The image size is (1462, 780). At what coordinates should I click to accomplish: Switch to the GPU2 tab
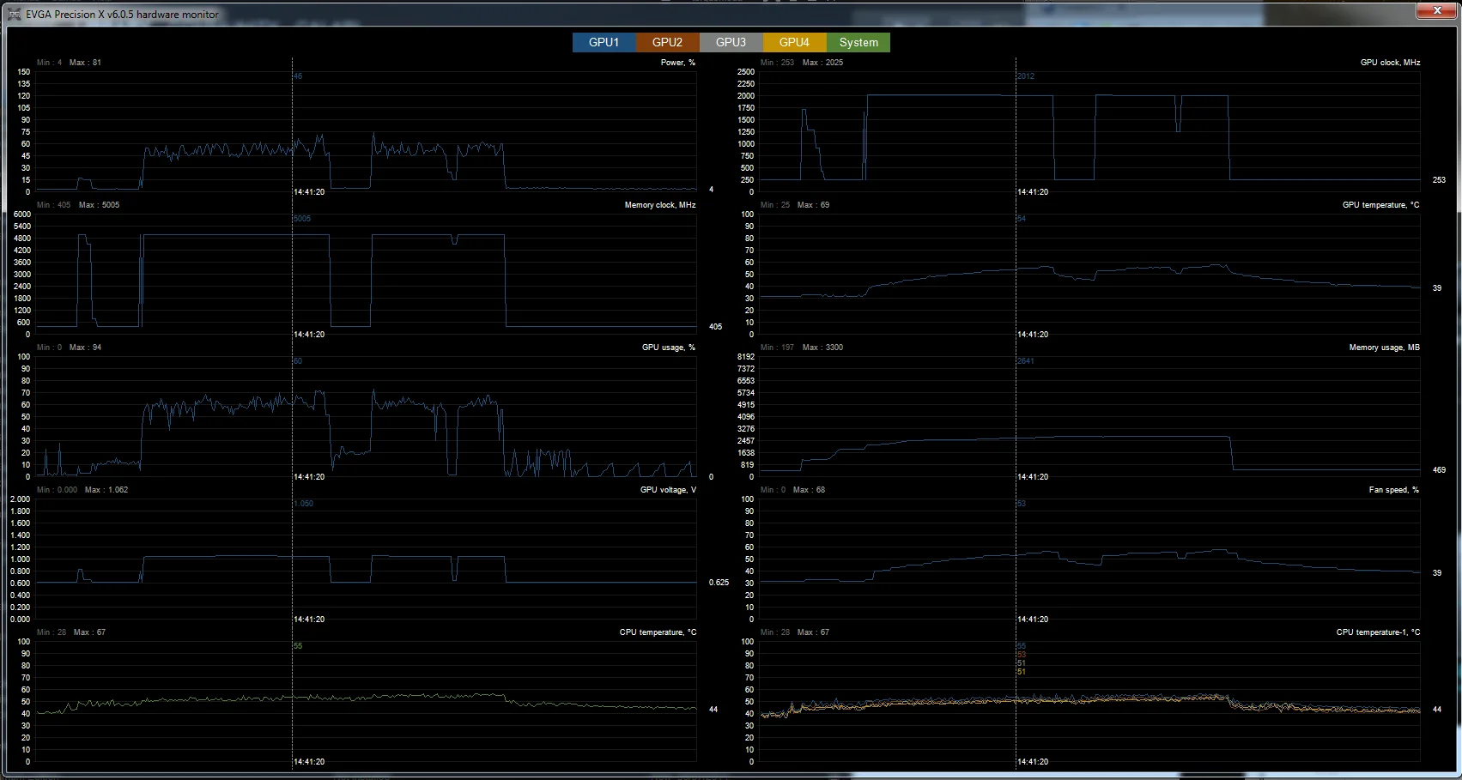pos(668,42)
